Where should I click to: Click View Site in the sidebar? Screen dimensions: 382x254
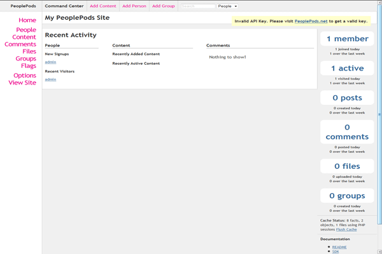click(22, 83)
